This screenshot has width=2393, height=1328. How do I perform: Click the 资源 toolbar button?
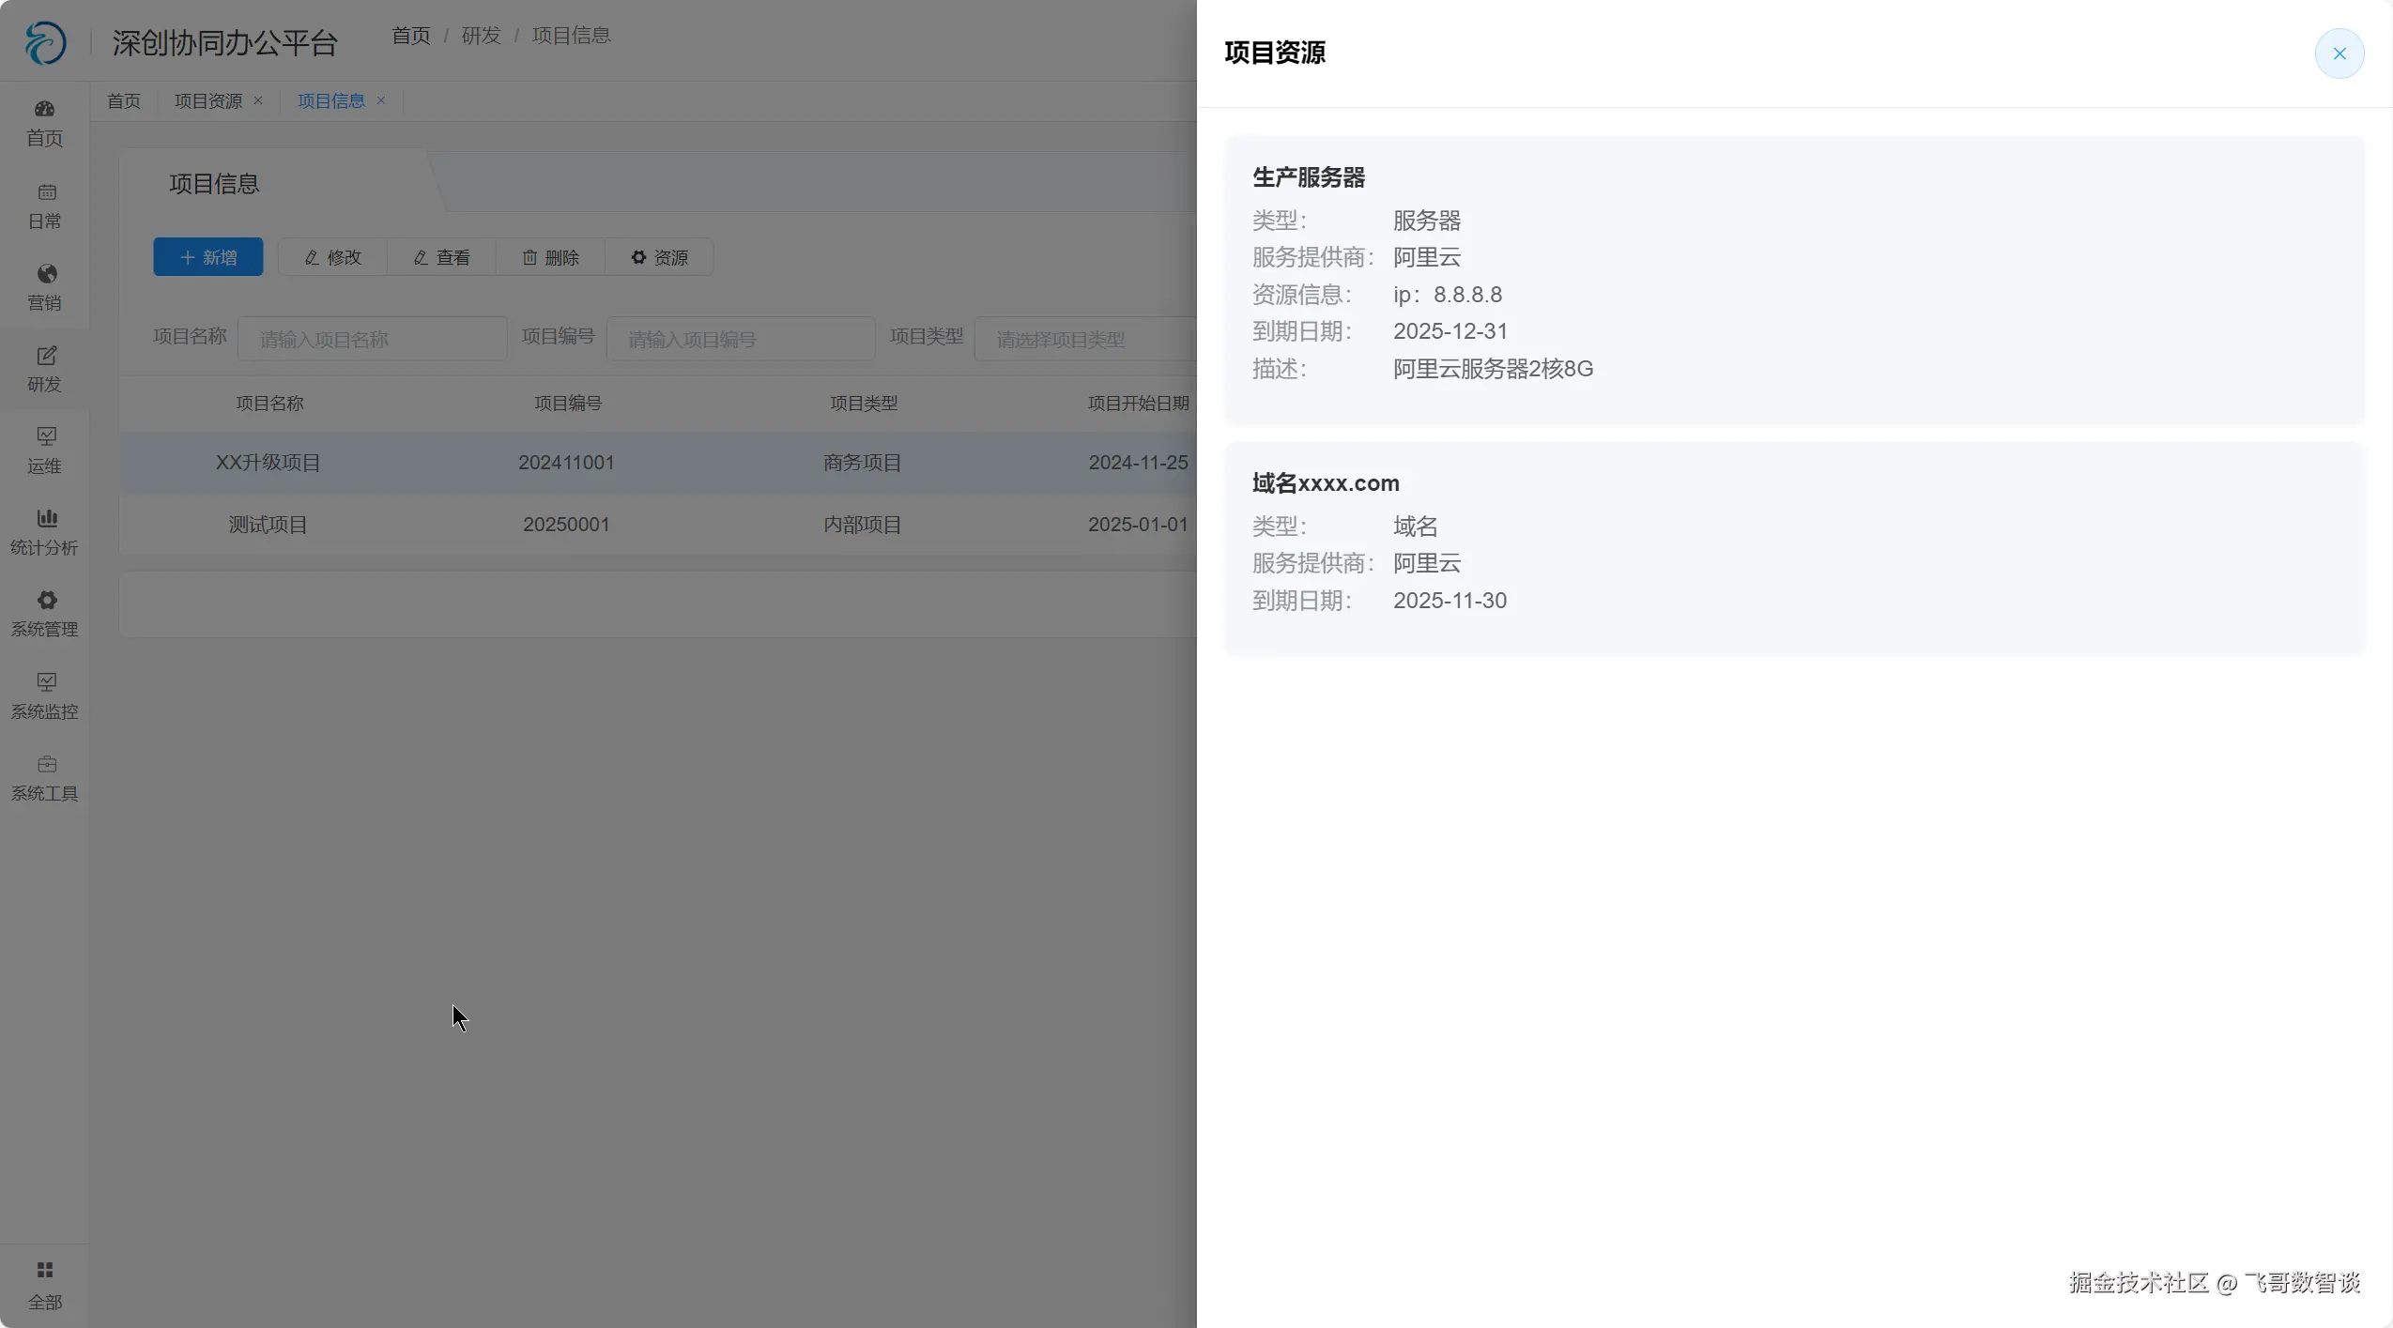(659, 257)
